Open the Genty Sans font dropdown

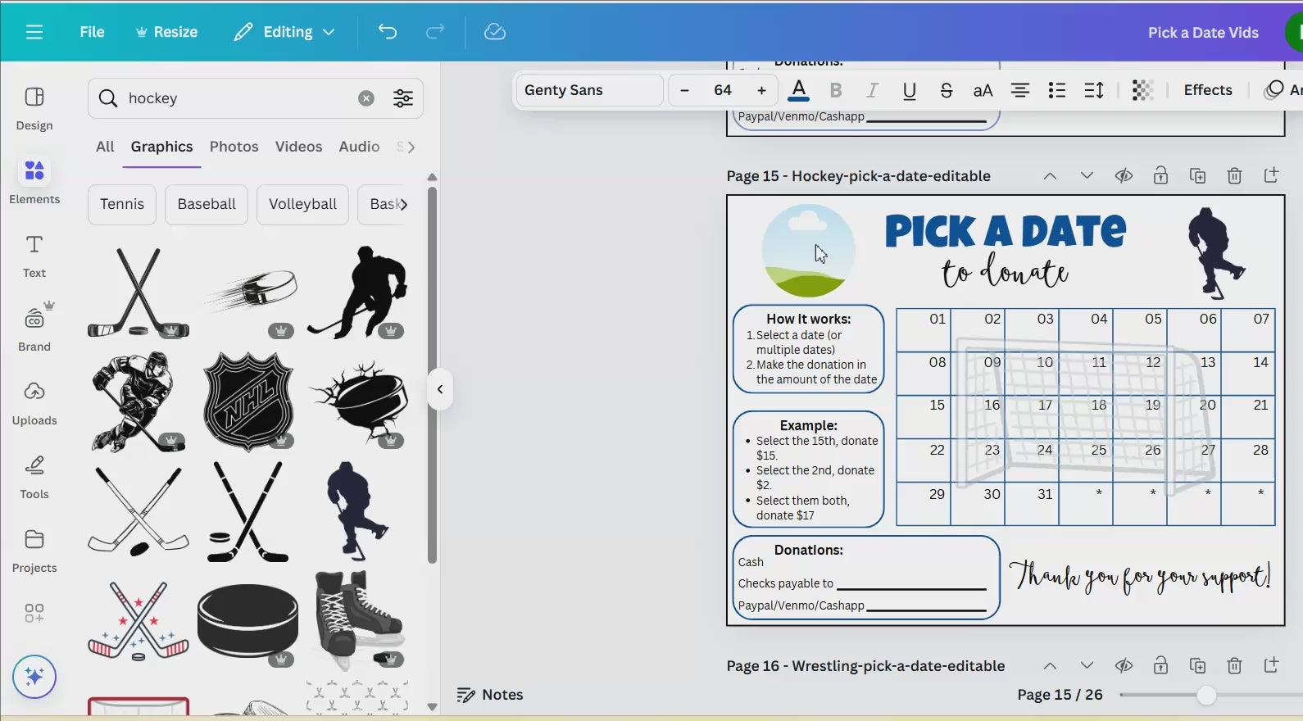click(x=588, y=90)
